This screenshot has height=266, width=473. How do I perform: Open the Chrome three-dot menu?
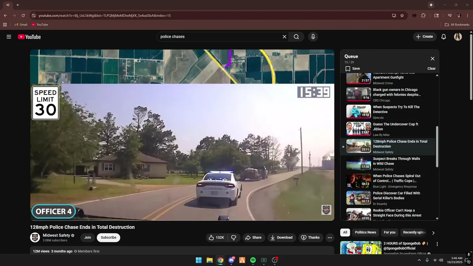pos(467,16)
